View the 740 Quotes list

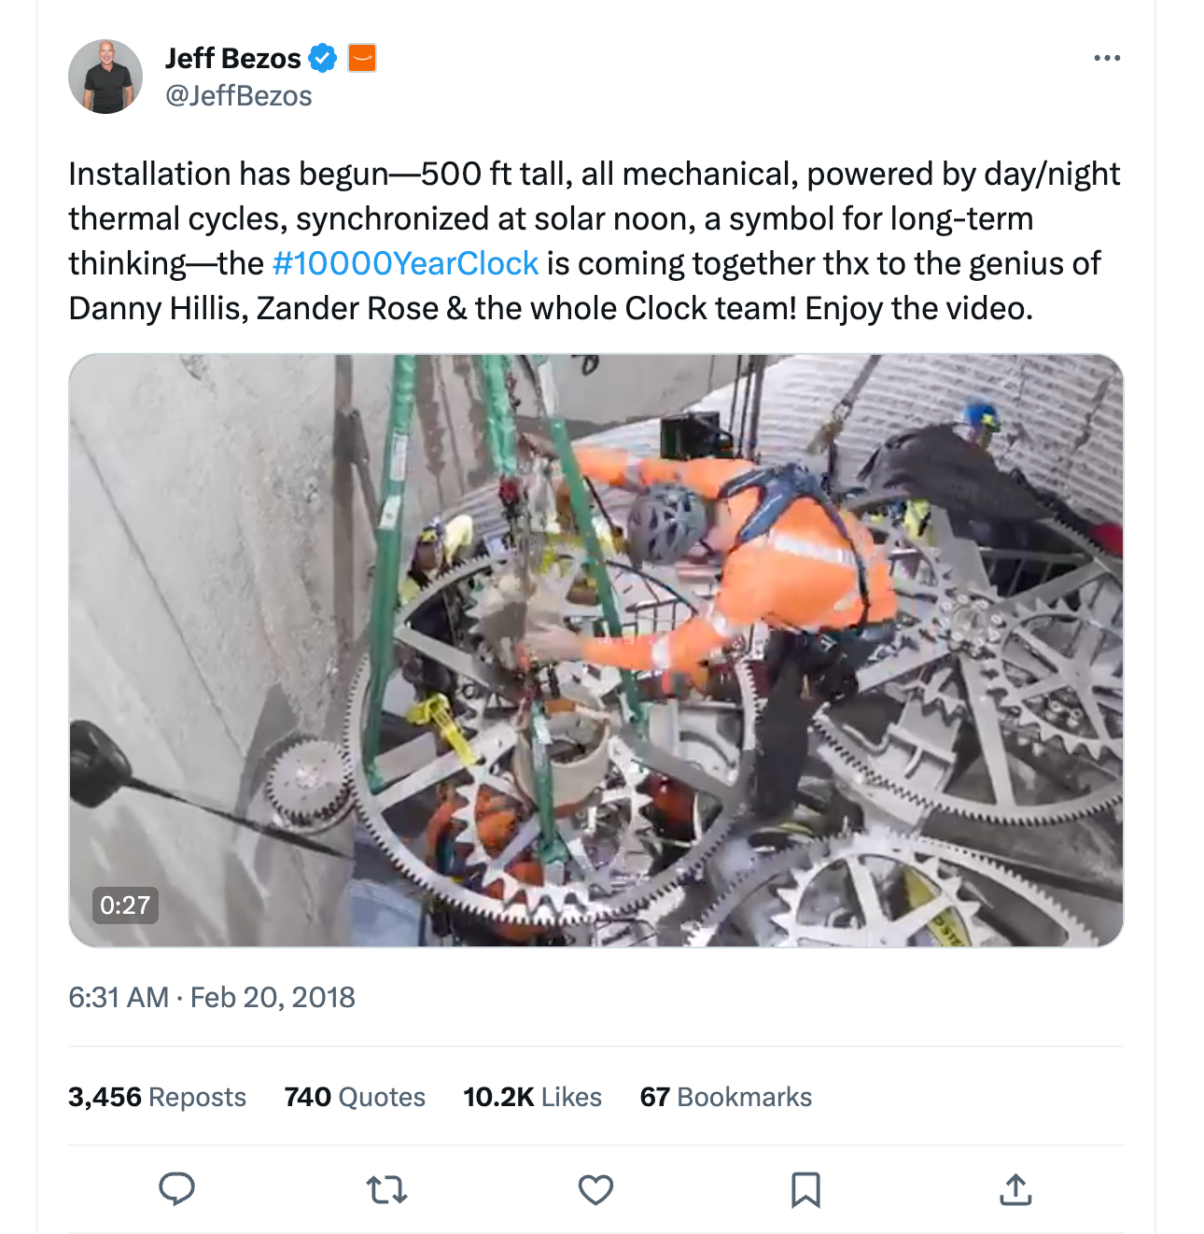[x=355, y=1097]
